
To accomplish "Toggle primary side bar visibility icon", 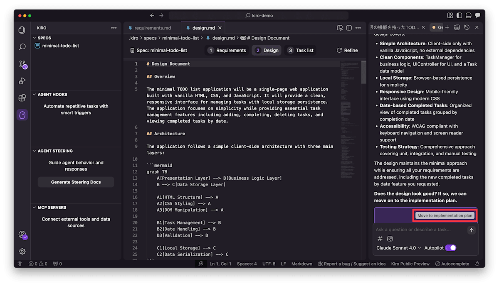I will [x=459, y=15].
